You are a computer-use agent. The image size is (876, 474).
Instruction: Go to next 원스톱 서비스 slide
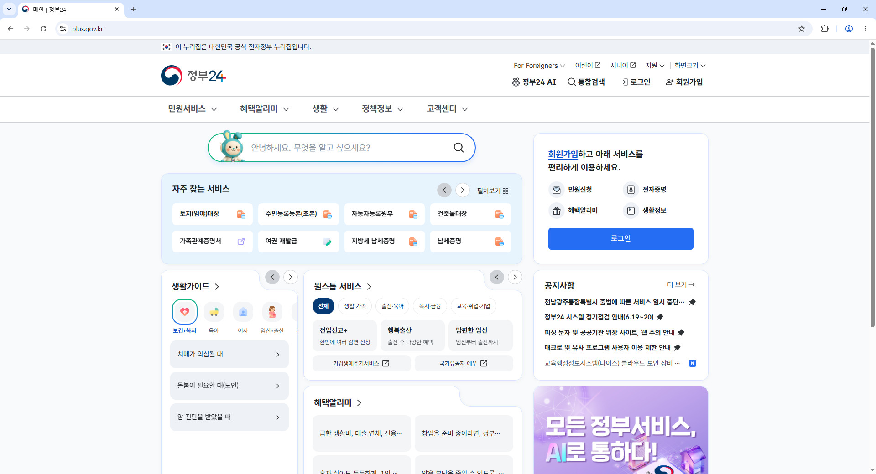pyautogui.click(x=515, y=277)
